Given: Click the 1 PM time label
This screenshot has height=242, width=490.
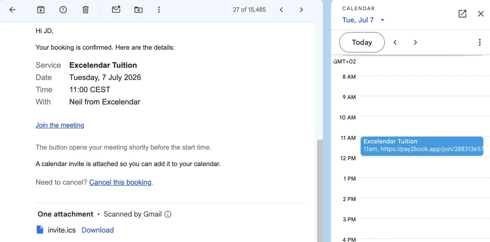Looking at the screenshot, I should 349,178.
